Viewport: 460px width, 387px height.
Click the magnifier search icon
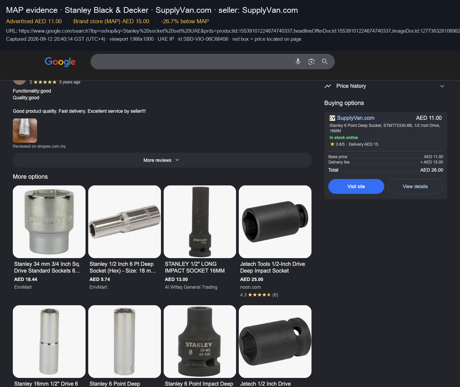325,62
